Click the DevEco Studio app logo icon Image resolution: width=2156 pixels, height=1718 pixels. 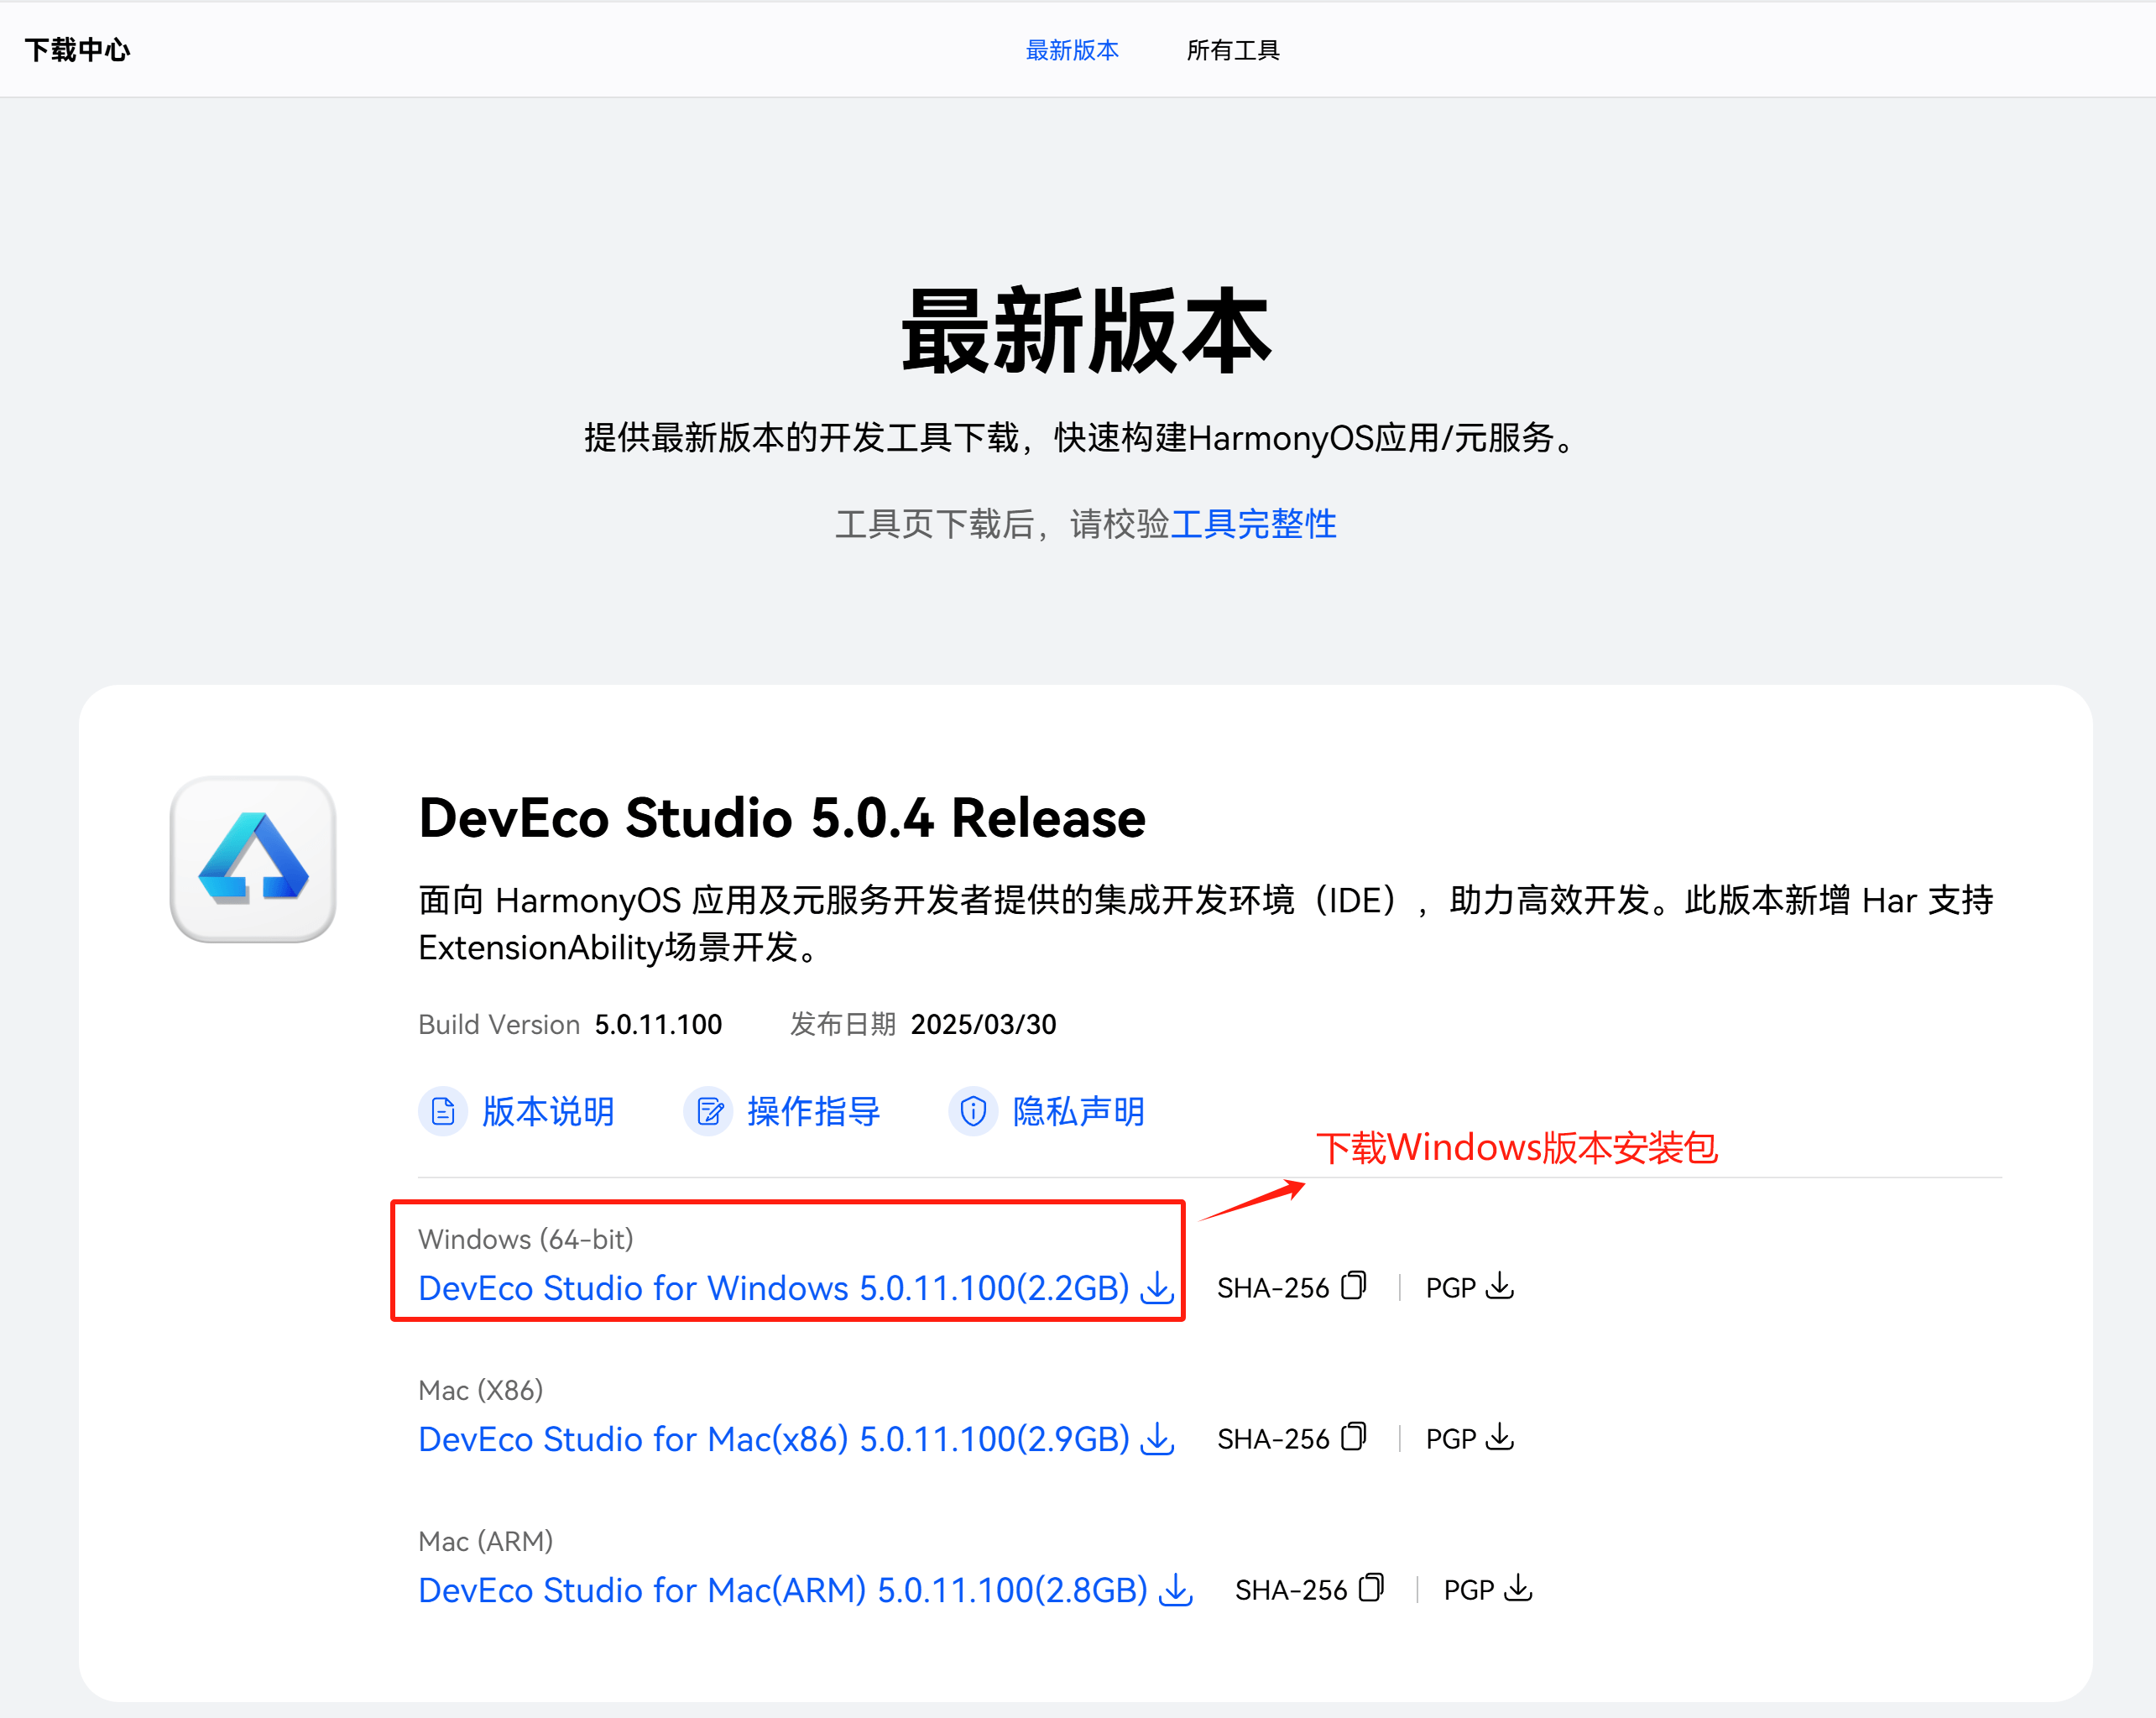pyautogui.click(x=253, y=858)
